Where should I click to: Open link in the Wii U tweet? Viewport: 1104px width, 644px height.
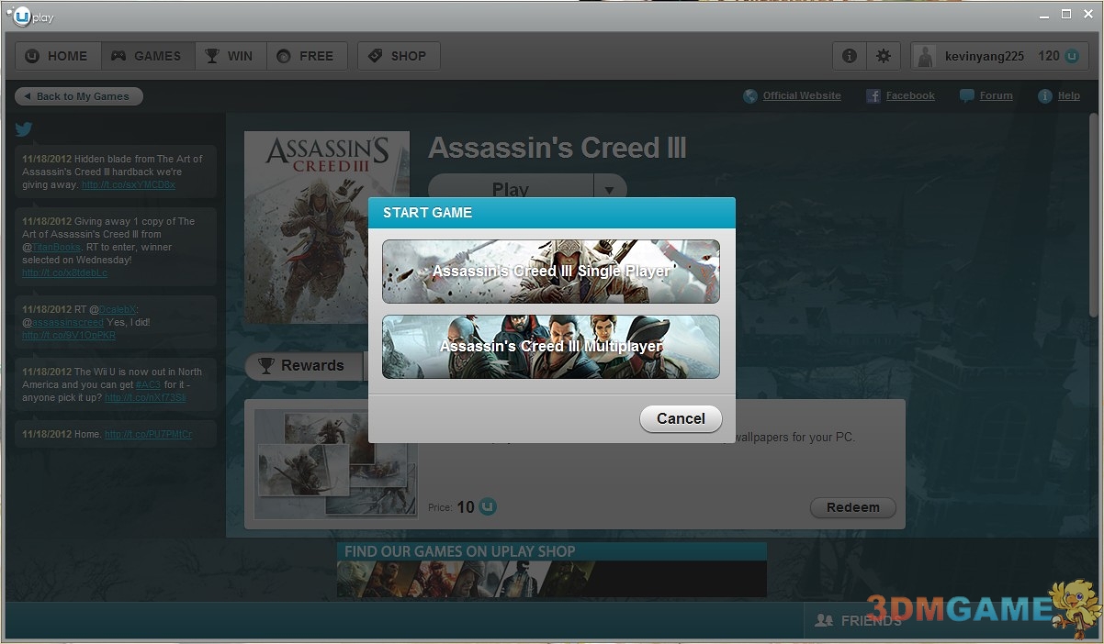(146, 397)
